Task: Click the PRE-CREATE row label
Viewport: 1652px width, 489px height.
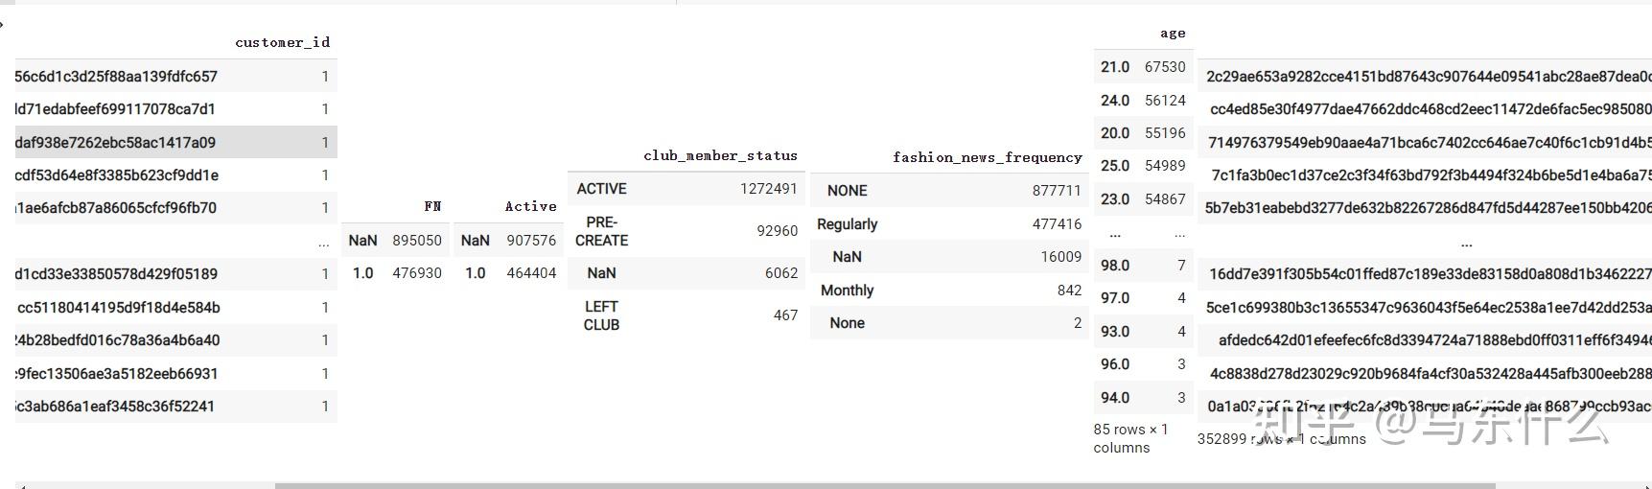Action: [601, 231]
